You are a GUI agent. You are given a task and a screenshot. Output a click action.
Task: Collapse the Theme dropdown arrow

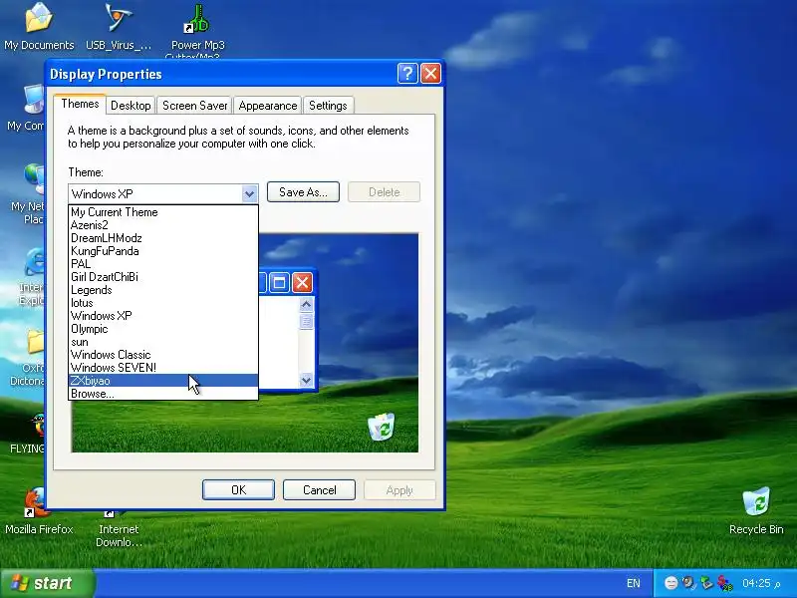point(249,193)
